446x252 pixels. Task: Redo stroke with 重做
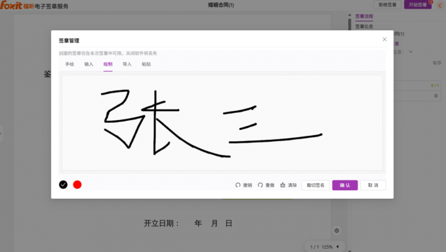coord(266,185)
